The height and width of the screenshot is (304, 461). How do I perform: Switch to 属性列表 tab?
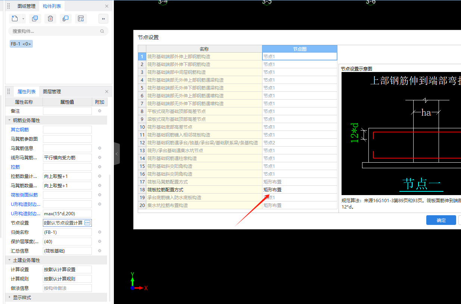(x=27, y=91)
